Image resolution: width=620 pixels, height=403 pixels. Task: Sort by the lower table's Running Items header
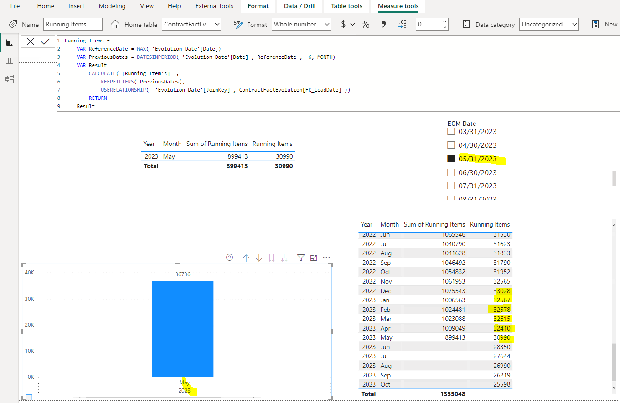(490, 224)
